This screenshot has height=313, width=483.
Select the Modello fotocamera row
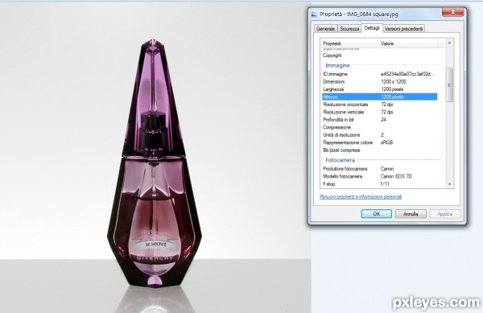tap(379, 176)
